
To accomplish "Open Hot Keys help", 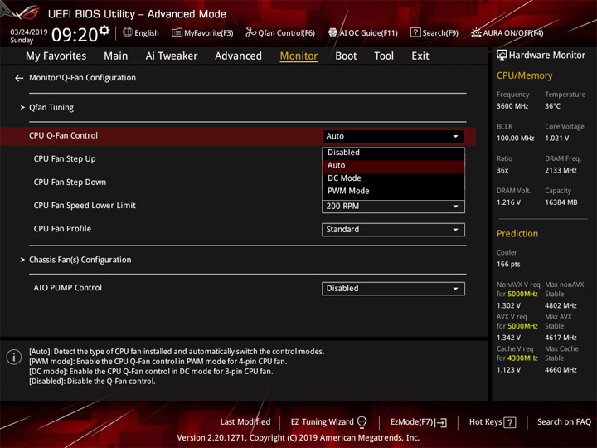I will click(x=485, y=422).
